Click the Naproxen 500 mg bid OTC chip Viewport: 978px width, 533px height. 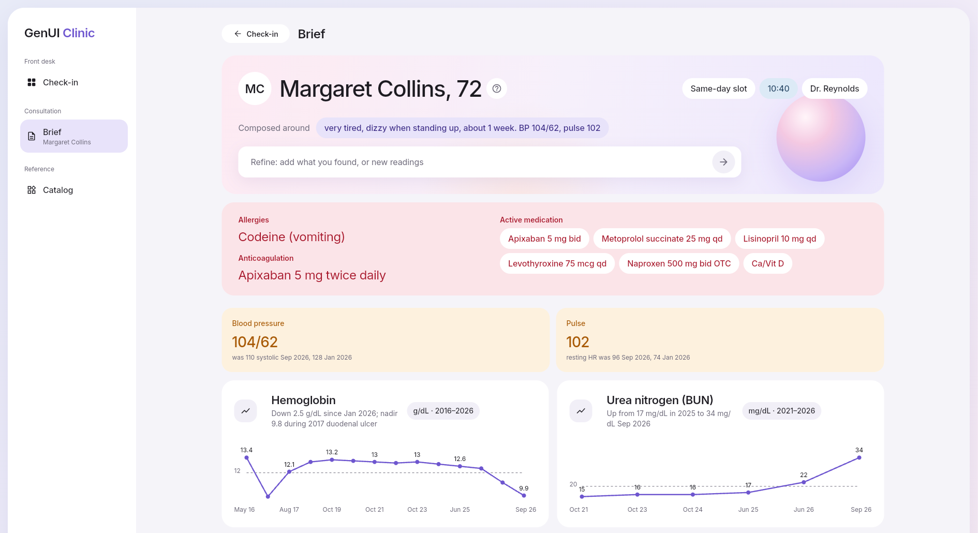pyautogui.click(x=679, y=263)
